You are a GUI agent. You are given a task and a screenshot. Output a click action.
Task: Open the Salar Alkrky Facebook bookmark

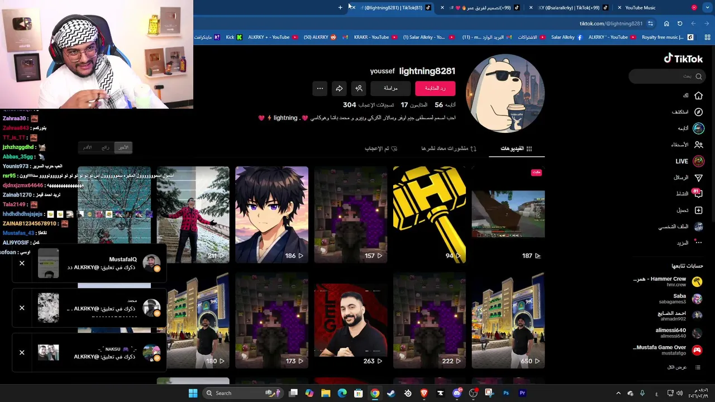(x=566, y=37)
